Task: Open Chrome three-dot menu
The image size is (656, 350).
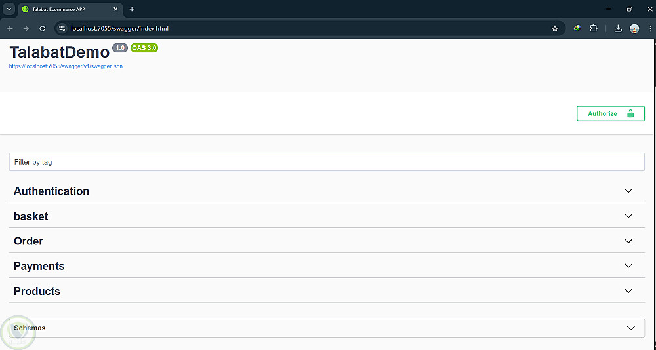Action: tap(650, 28)
